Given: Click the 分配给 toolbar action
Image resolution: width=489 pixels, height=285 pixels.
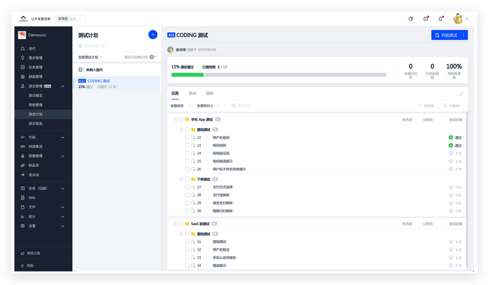Looking at the screenshot, I should coord(452,106).
